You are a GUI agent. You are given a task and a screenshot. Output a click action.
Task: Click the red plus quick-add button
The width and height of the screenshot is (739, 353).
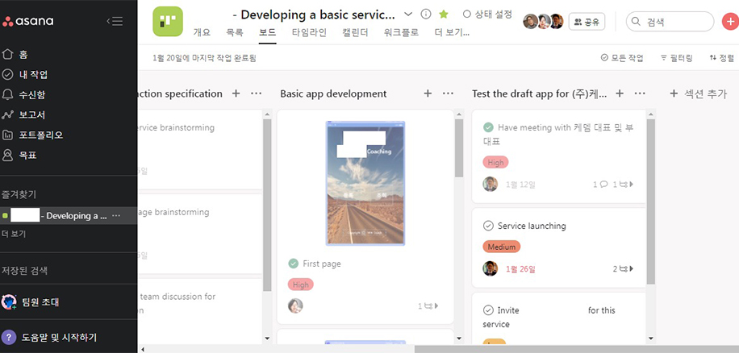[x=730, y=22]
